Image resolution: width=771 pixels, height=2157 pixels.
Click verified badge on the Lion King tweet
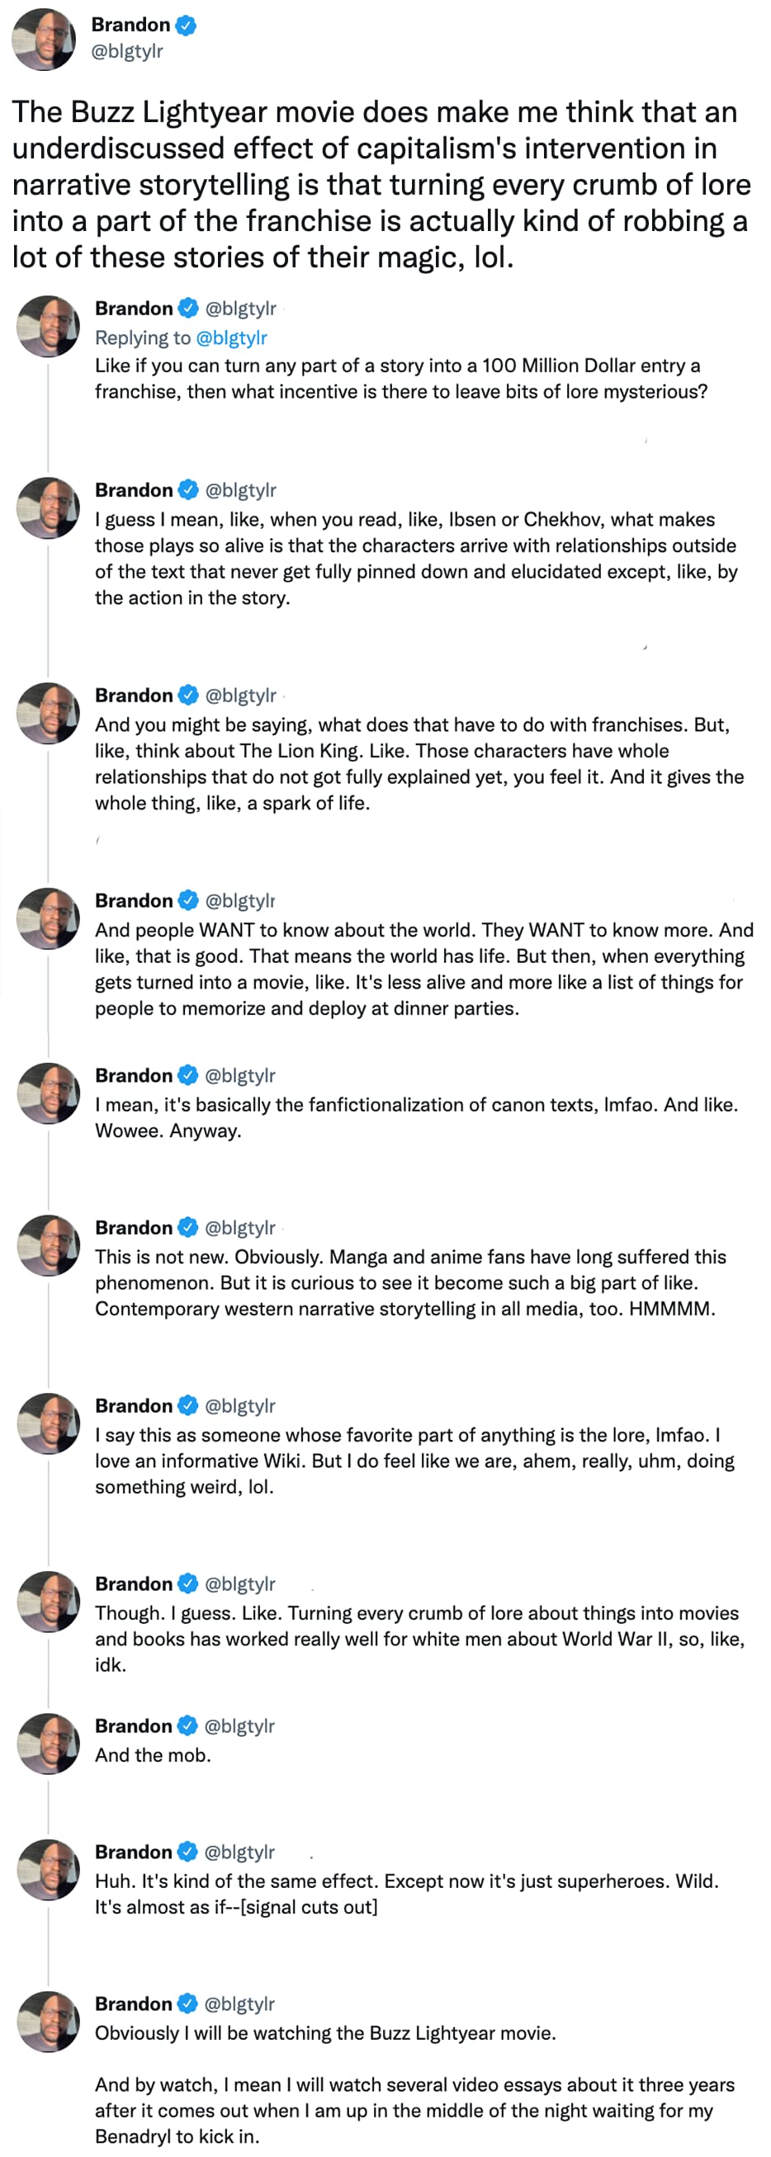point(188,695)
